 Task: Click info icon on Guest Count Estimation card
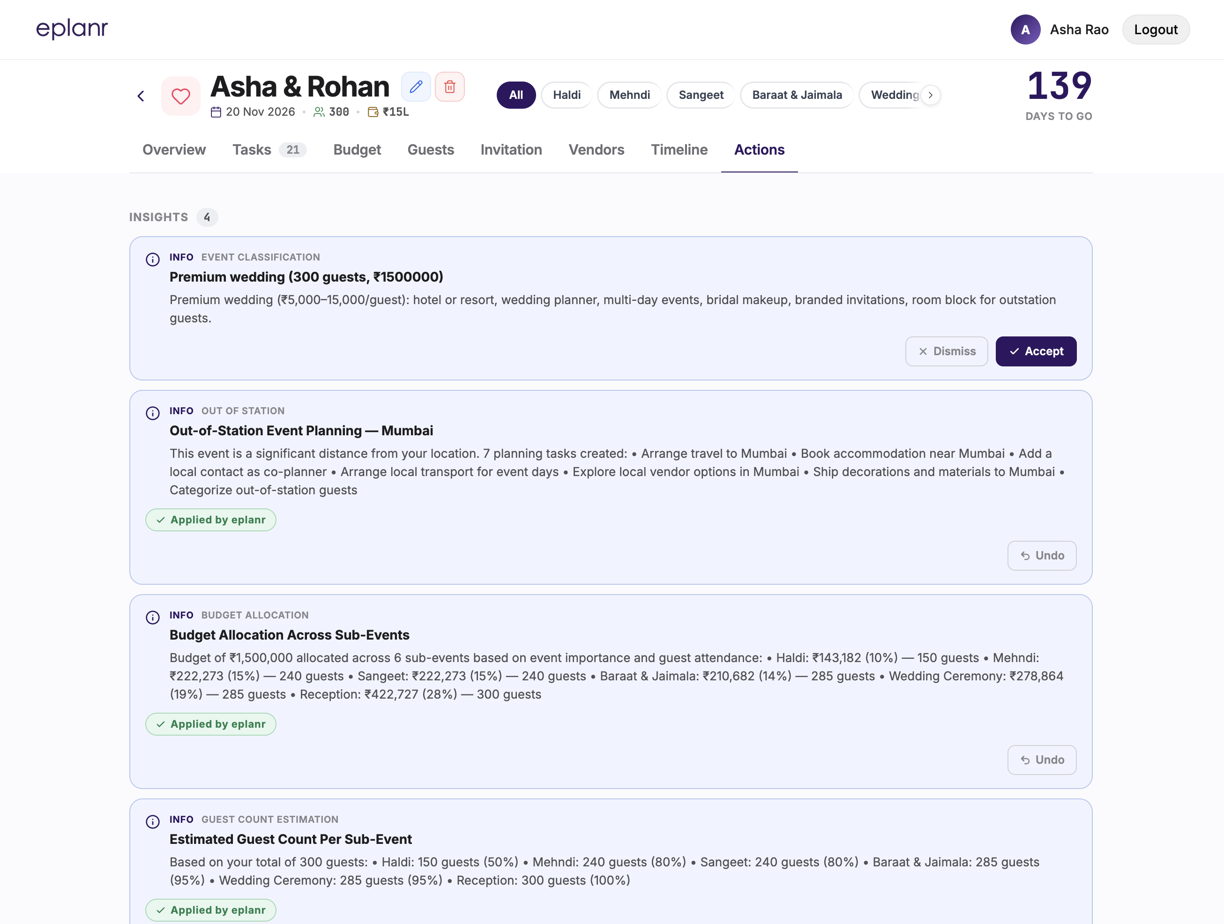[153, 822]
